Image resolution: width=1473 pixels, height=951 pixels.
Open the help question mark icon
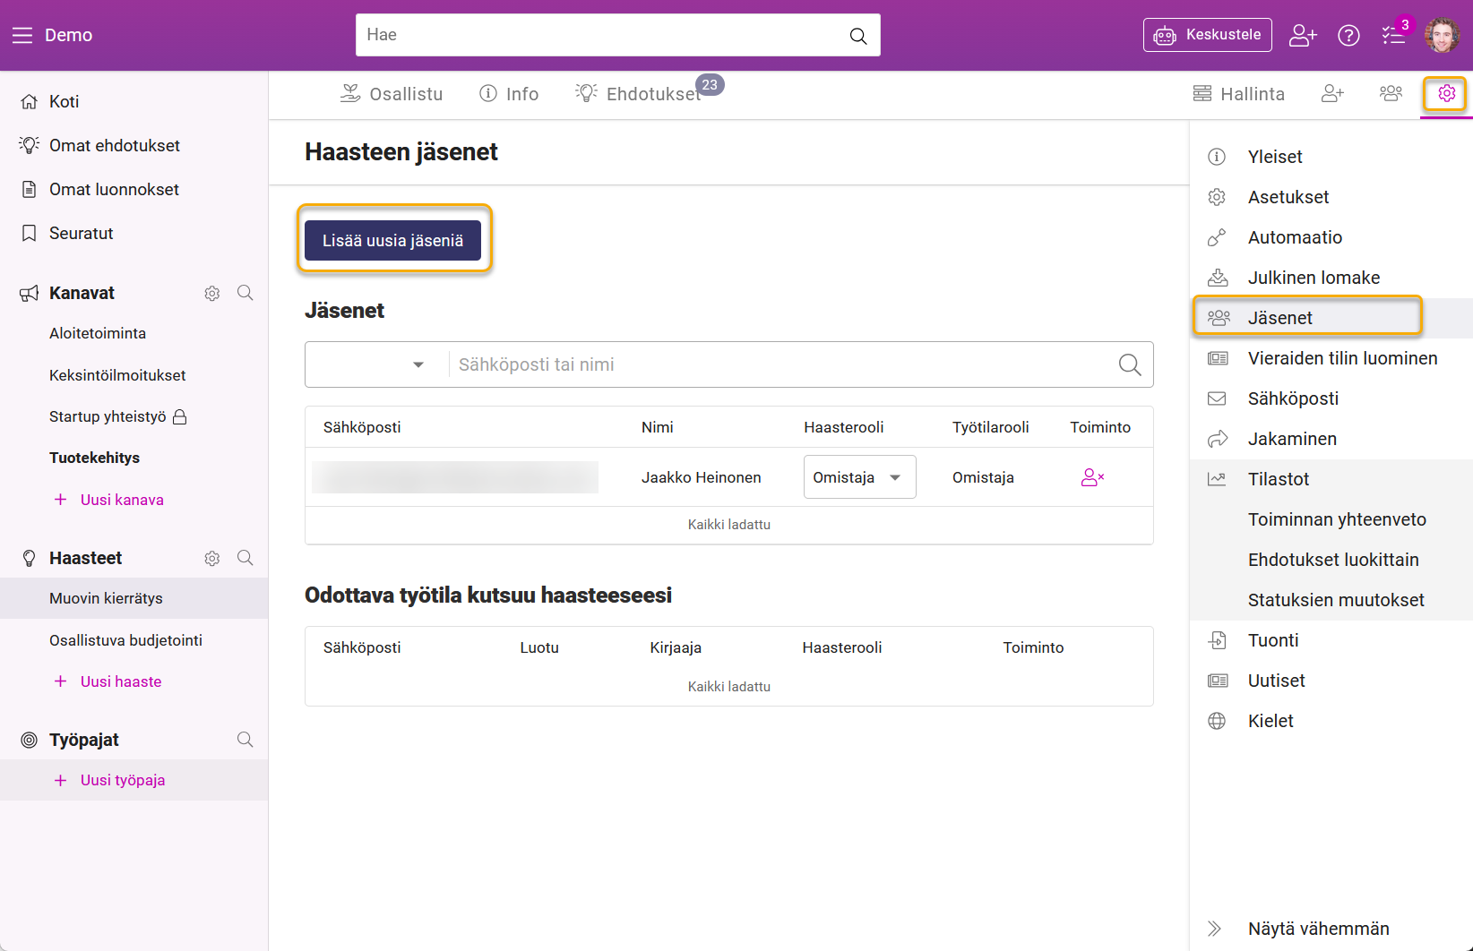[1348, 35]
